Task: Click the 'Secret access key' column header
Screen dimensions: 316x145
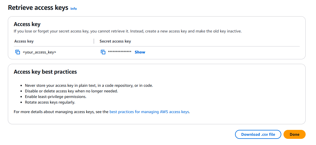Action: pyautogui.click(x=115, y=41)
